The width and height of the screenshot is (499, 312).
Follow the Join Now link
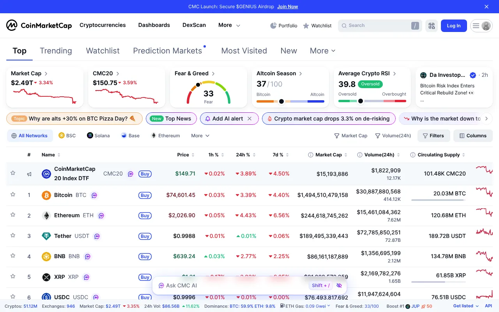click(287, 7)
